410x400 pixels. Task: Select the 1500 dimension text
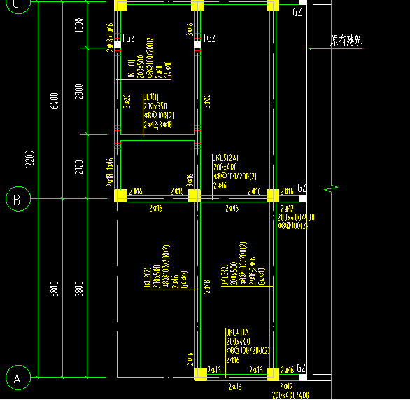(x=78, y=25)
